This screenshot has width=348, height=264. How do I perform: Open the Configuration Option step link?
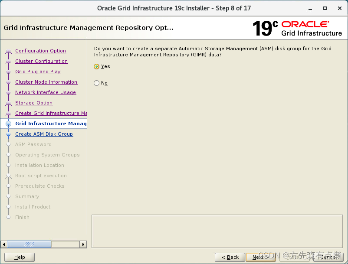click(40, 51)
